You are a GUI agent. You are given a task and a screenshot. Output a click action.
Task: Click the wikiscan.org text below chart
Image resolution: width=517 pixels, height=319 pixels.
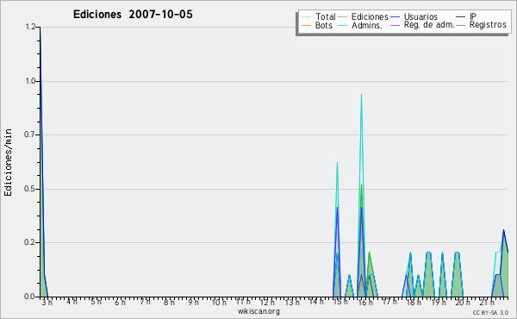coord(258,311)
